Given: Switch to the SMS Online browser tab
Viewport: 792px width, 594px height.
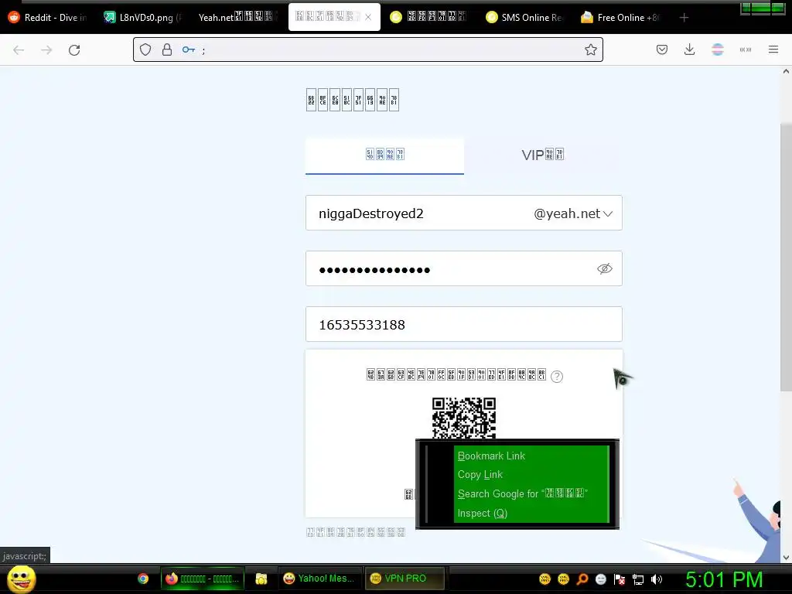Looking at the screenshot, I should click(525, 18).
